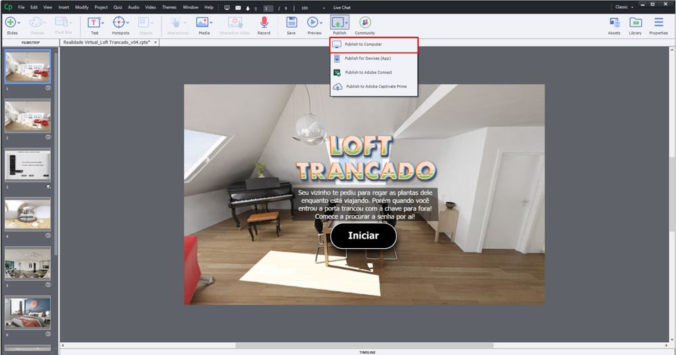Toggle the Properties panel

coord(658,22)
